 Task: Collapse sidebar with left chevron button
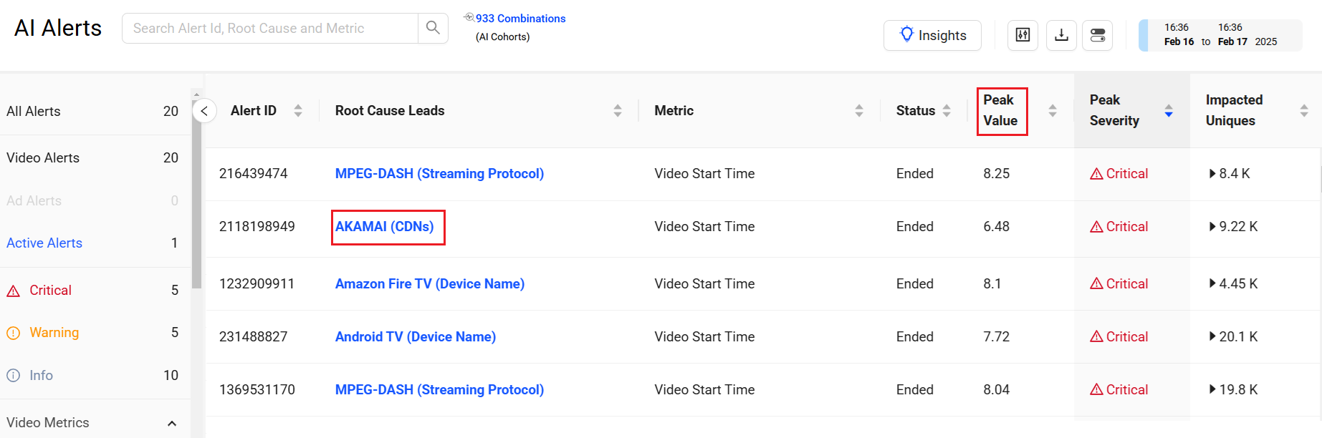tap(204, 111)
